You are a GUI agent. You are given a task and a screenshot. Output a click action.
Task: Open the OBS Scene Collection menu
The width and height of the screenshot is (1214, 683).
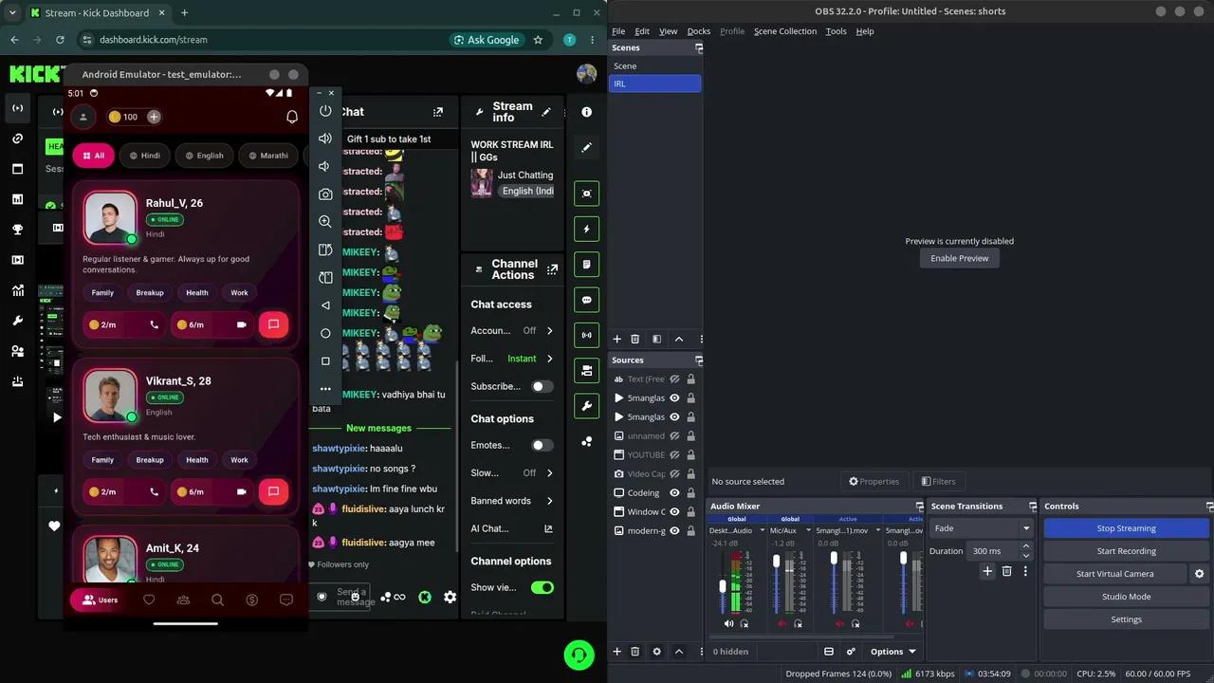pyautogui.click(x=784, y=31)
